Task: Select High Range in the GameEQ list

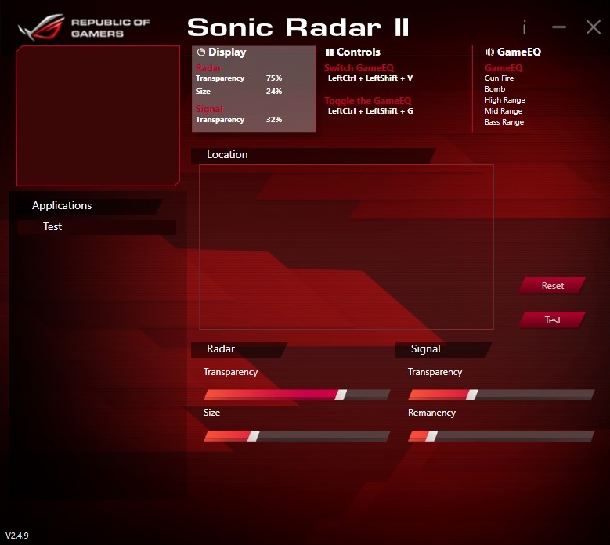Action: 504,100
